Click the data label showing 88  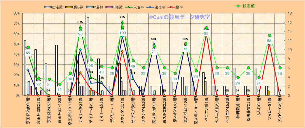(x=269, y=40)
